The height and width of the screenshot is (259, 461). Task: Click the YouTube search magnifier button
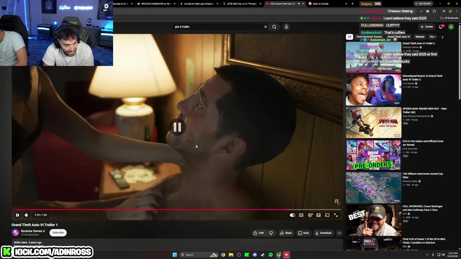(274, 27)
